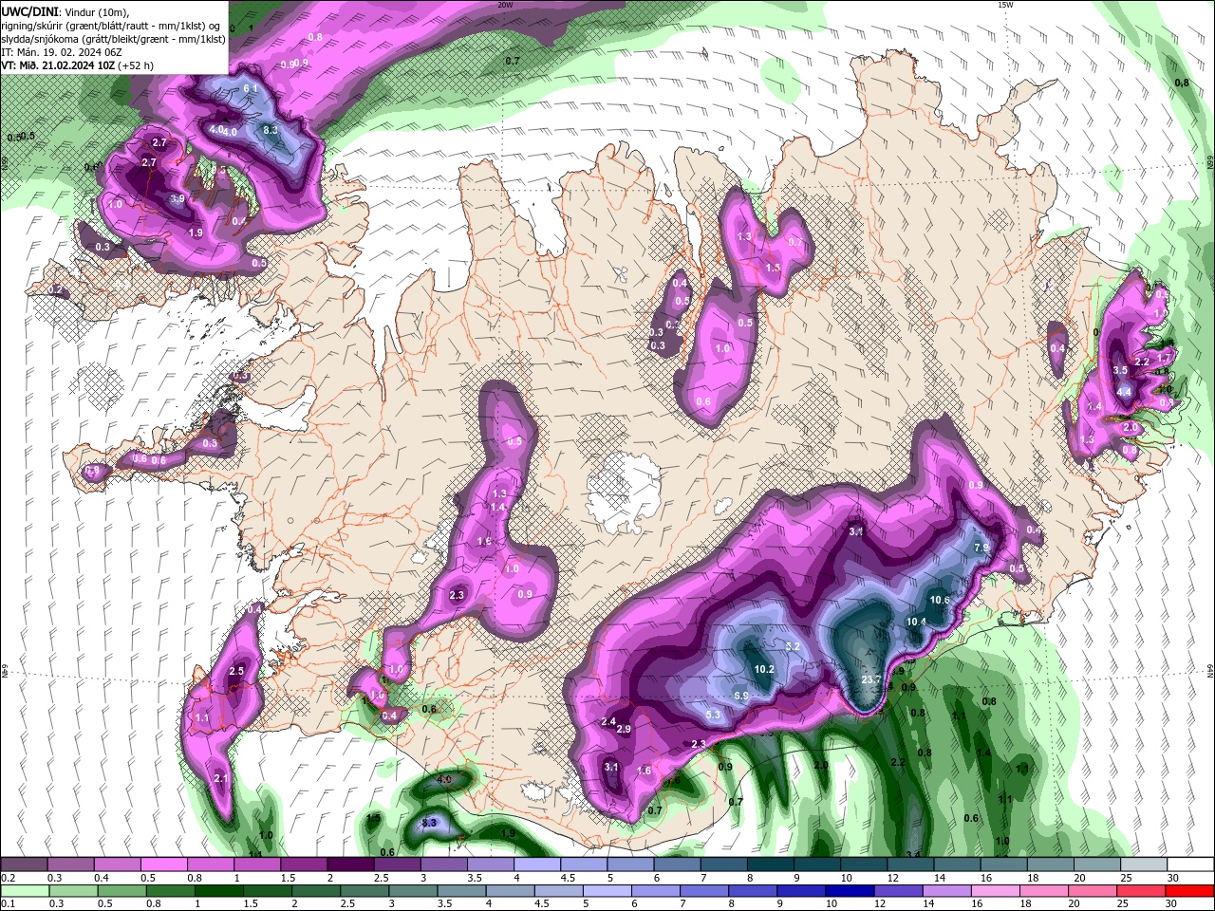The image size is (1215, 911).
Task: Click the "0.2" label starting the upper legend row
Action: [x=8, y=878]
